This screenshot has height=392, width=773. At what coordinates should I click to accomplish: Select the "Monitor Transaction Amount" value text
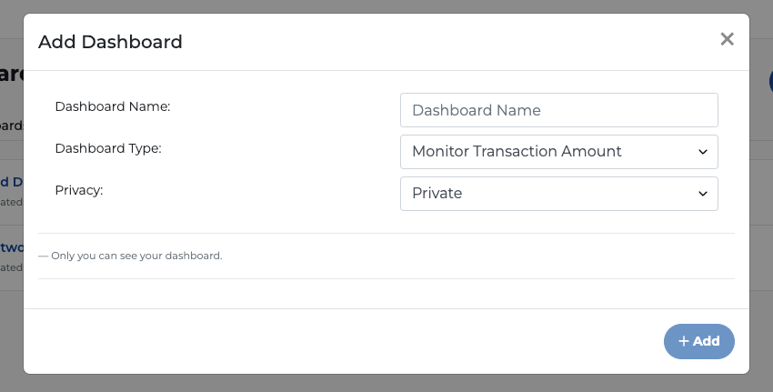tap(517, 152)
